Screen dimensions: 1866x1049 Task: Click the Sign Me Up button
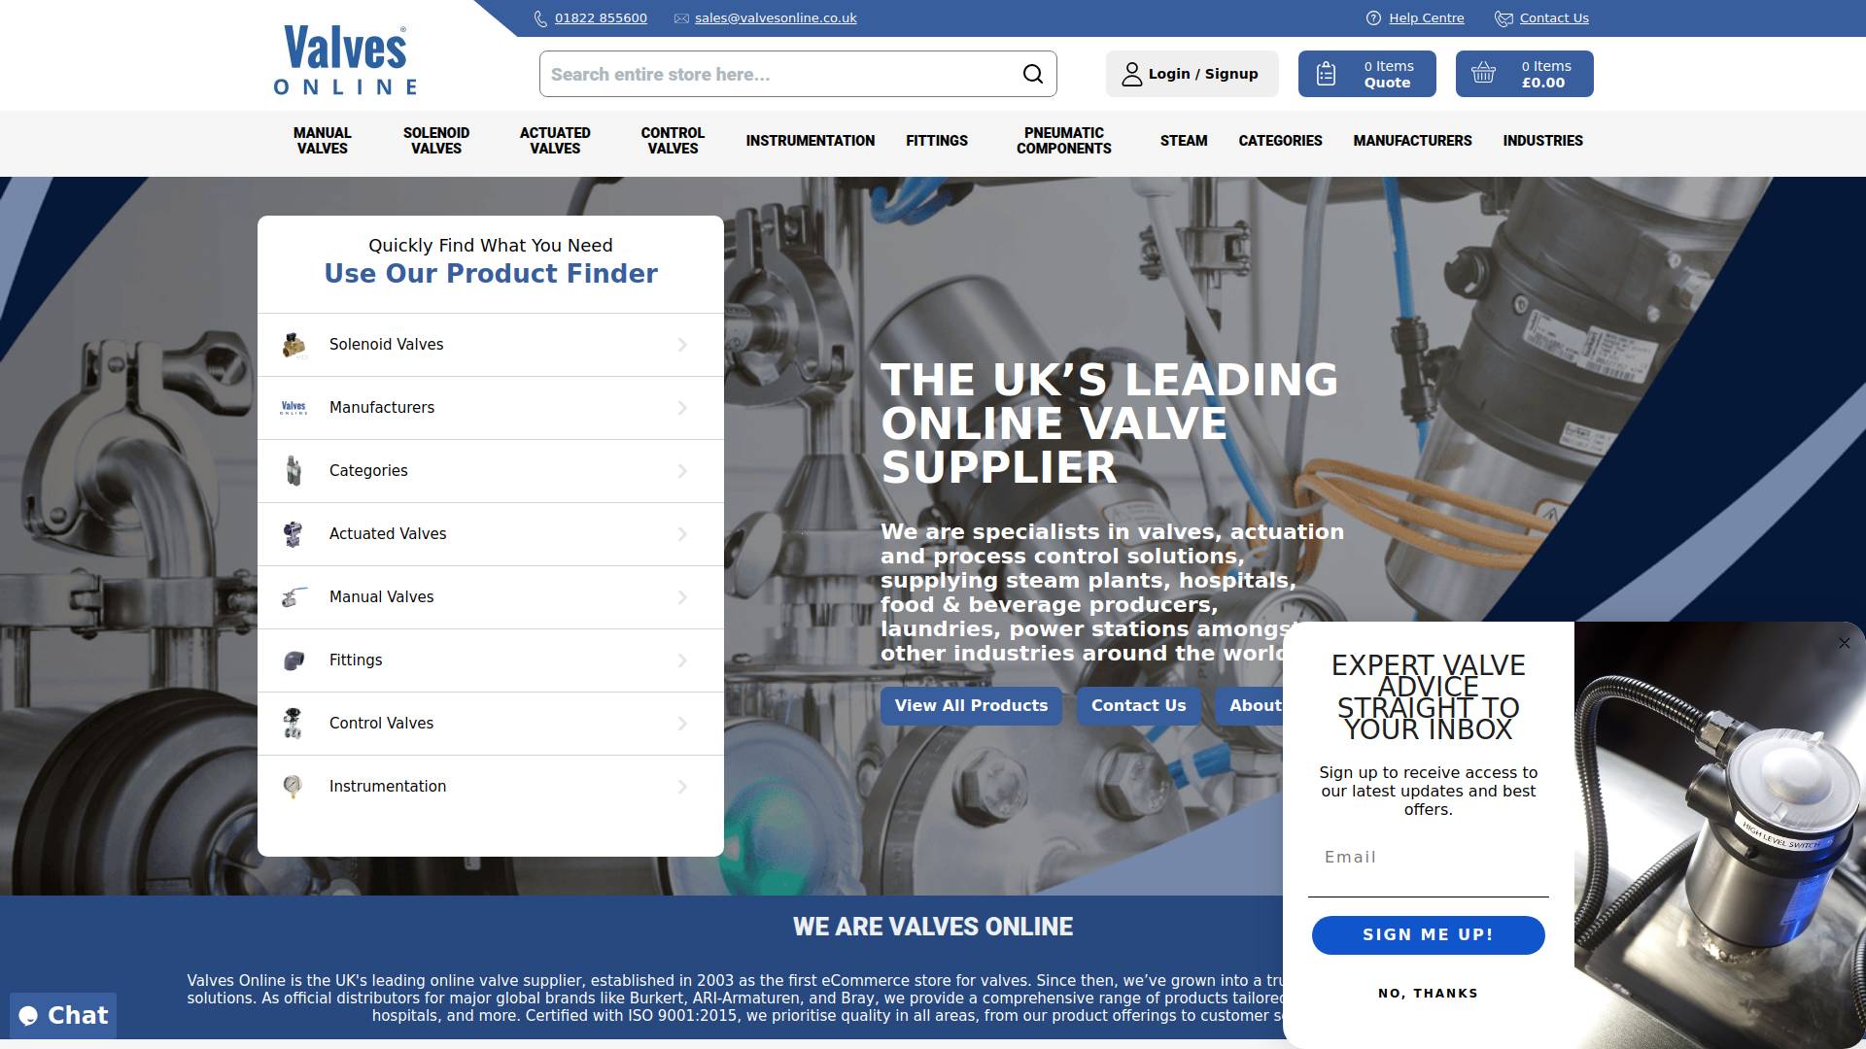[x=1428, y=935]
